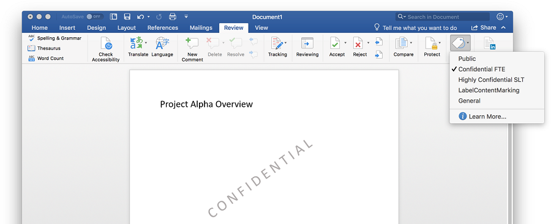Switch to the References tab
The image size is (551, 224).
[163, 27]
